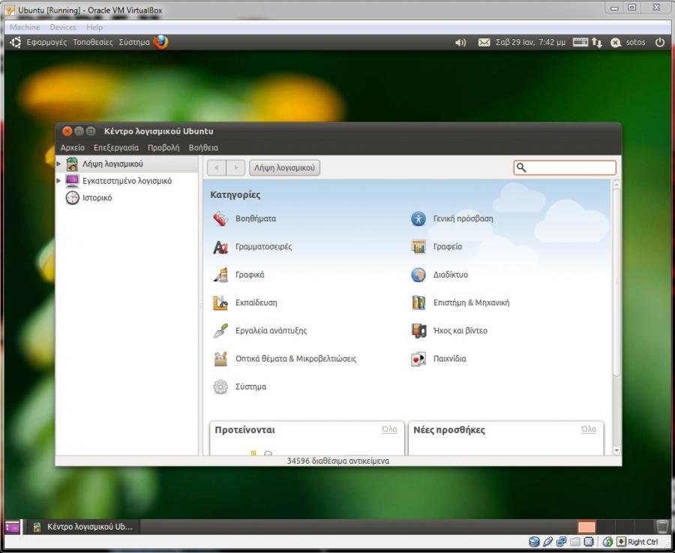The height and width of the screenshot is (553, 675).
Task: Expand the Λήψη λογισμικού tree node
Action: click(x=58, y=164)
